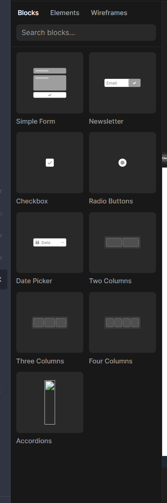
Task: Switch to the Blocks tab
Action: pyautogui.click(x=28, y=13)
